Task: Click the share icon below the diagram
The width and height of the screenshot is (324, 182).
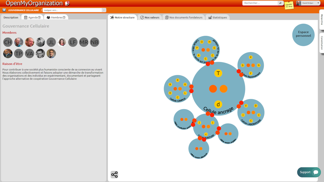Action: tap(114, 174)
